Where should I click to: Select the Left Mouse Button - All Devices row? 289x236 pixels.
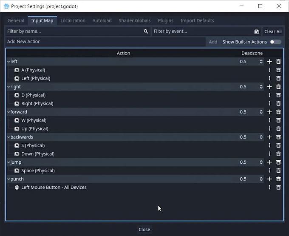pos(135,188)
